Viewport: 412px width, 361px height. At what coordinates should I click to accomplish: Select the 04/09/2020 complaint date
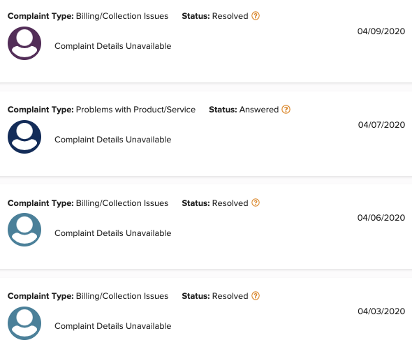click(381, 31)
